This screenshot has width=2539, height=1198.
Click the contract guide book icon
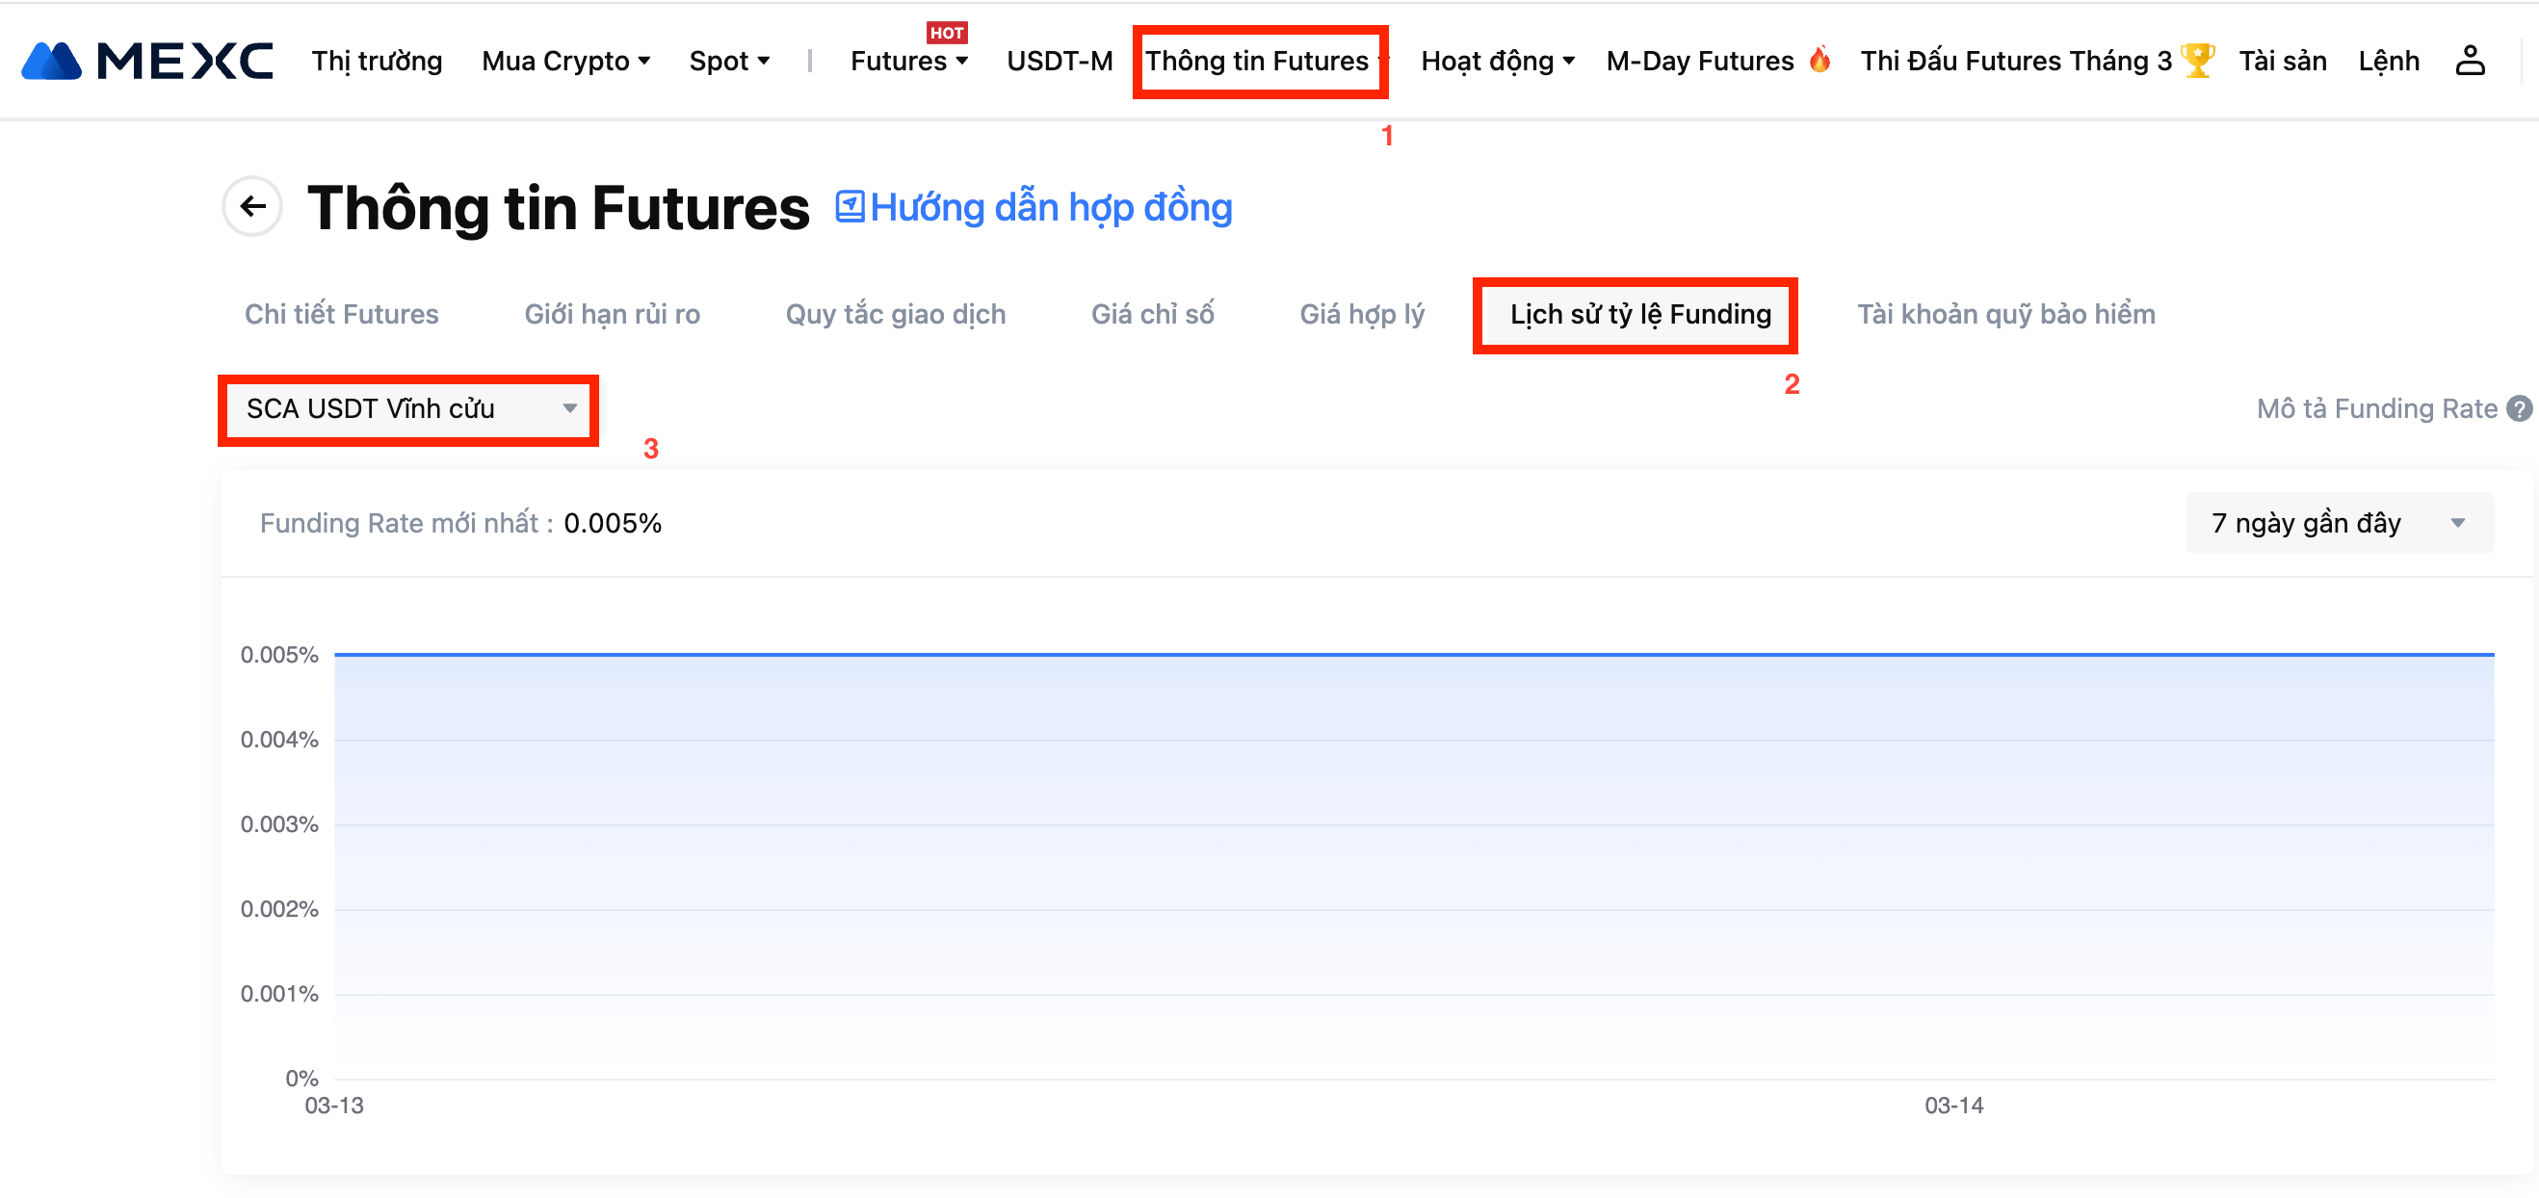(850, 207)
